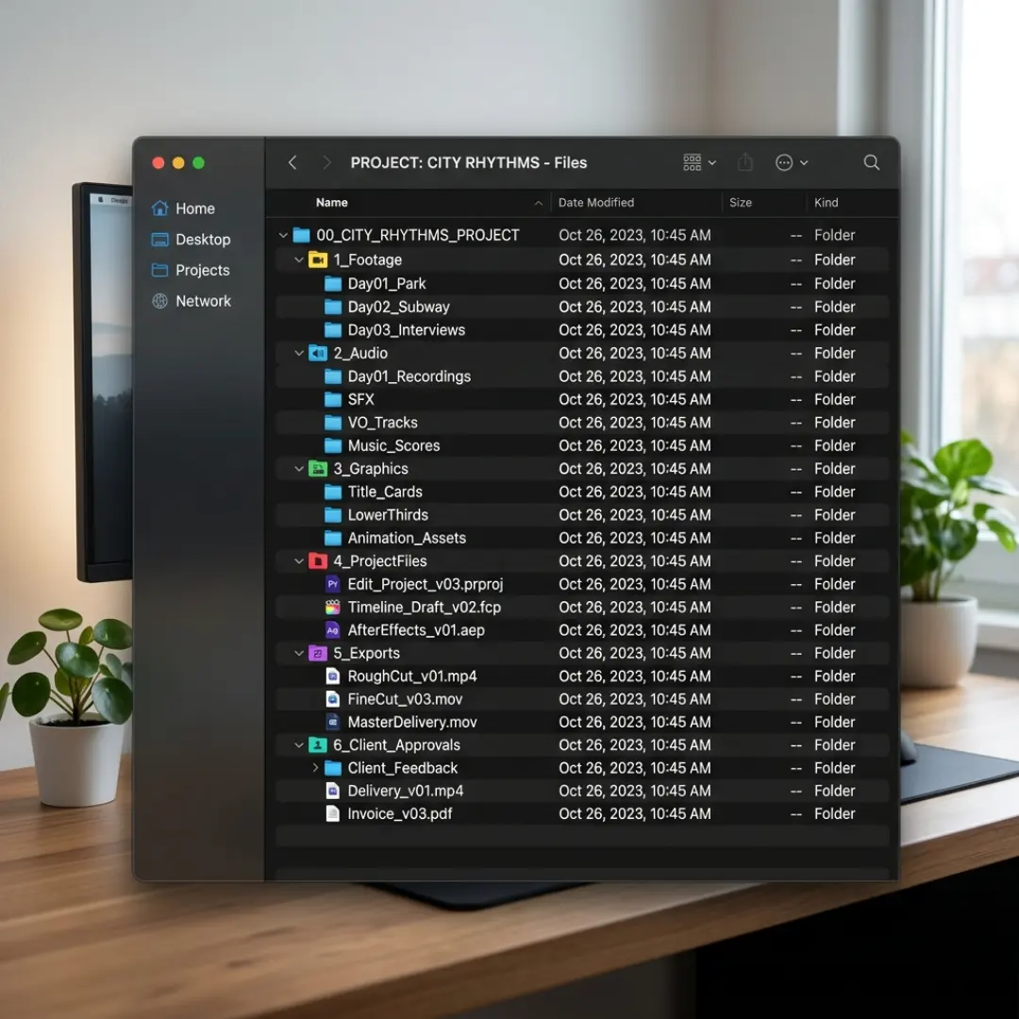
Task: Click the FineCut_v03.mov file icon
Action: [x=333, y=699]
